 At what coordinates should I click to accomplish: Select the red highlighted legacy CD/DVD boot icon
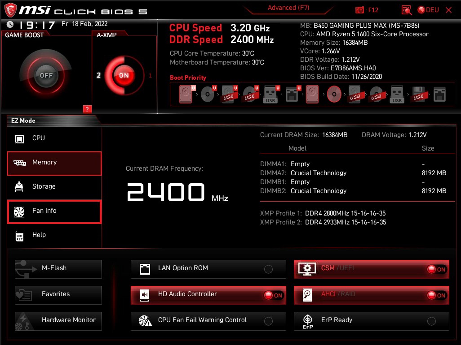click(334, 94)
